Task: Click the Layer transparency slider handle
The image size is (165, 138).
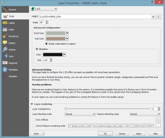Action: (x=66, y=109)
